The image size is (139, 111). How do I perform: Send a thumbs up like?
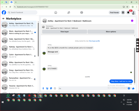(x=133, y=89)
